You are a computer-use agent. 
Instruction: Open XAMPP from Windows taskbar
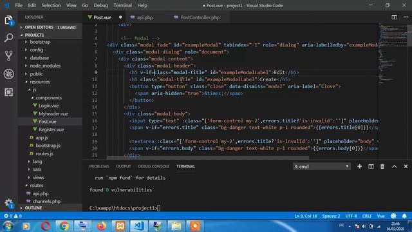coord(120,226)
